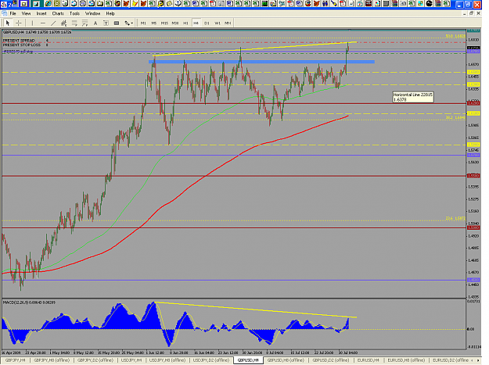Image resolution: width=489 pixels, height=365 pixels.
Task: Switch to GBPUSD,D2 (offline) chart tab
Action: [x=331, y=360]
